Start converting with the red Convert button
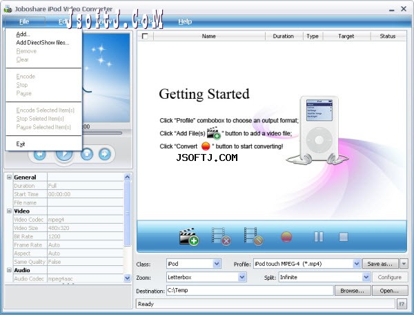This screenshot has width=414, height=315. coord(286,237)
